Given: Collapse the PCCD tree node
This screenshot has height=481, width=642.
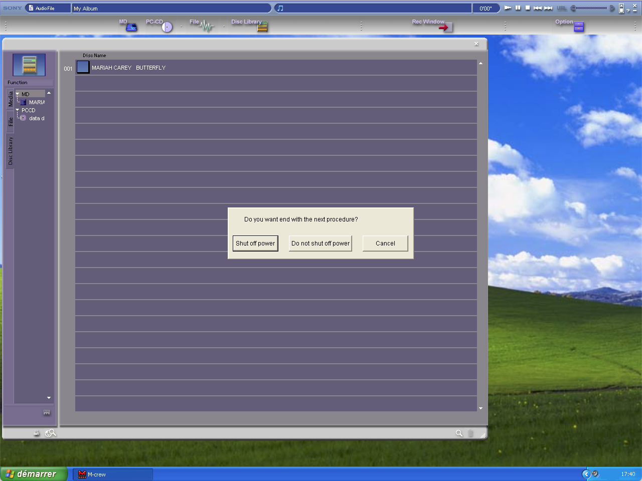Looking at the screenshot, I should click(18, 110).
